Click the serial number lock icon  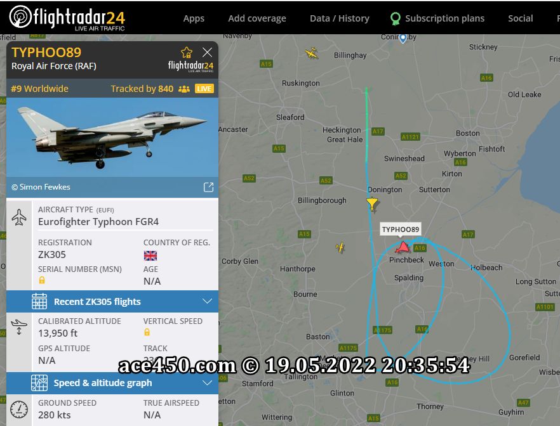42,280
